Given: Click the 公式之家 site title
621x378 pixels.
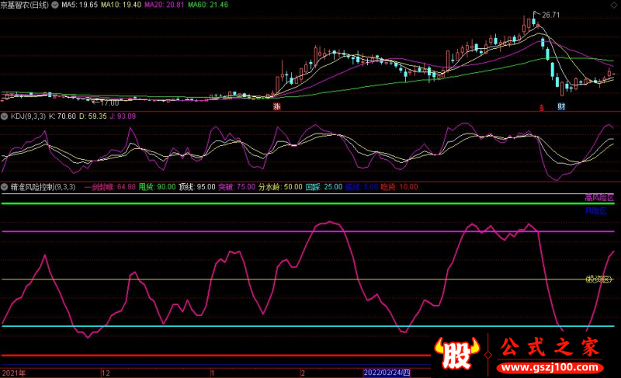Looking at the screenshot, I should click(550, 347).
